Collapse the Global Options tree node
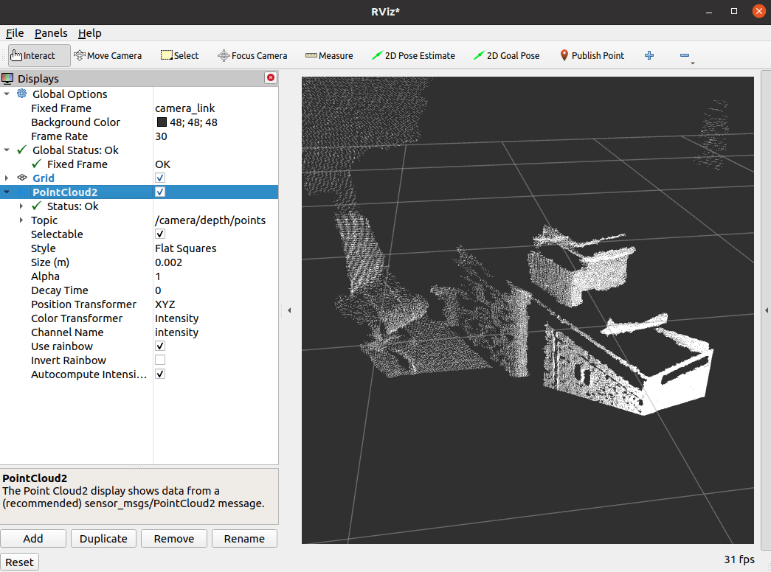This screenshot has height=572, width=771. click(7, 94)
